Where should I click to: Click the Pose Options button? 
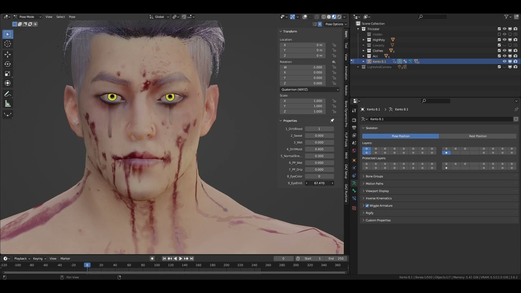(335, 24)
